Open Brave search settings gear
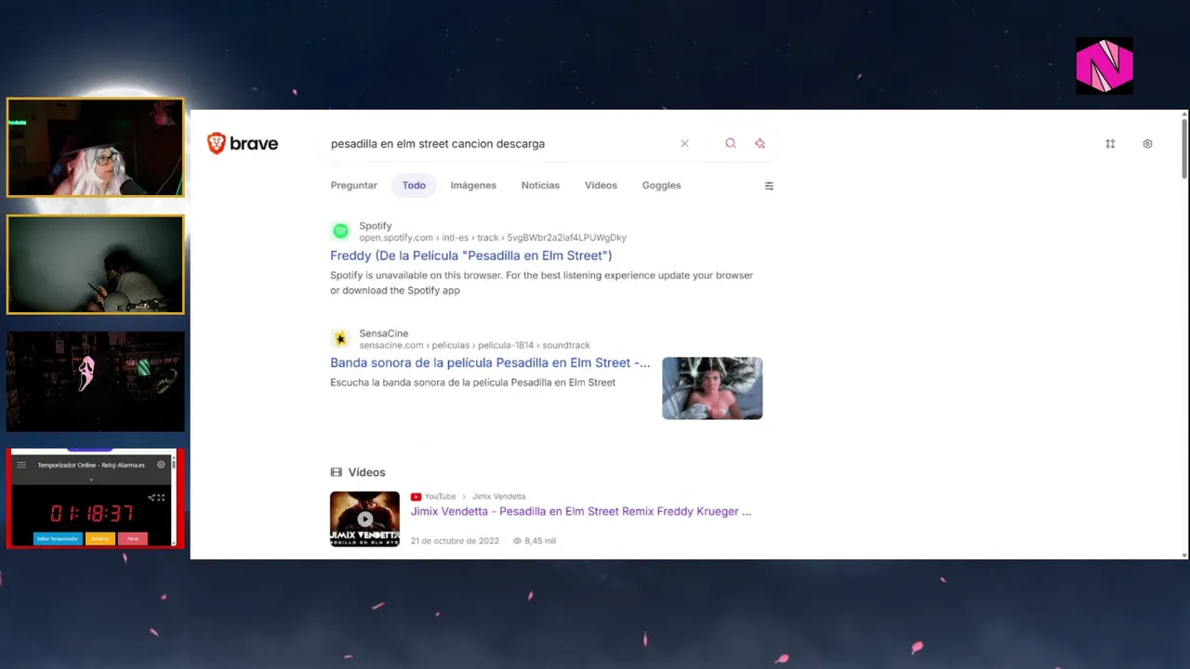 [x=1147, y=144]
